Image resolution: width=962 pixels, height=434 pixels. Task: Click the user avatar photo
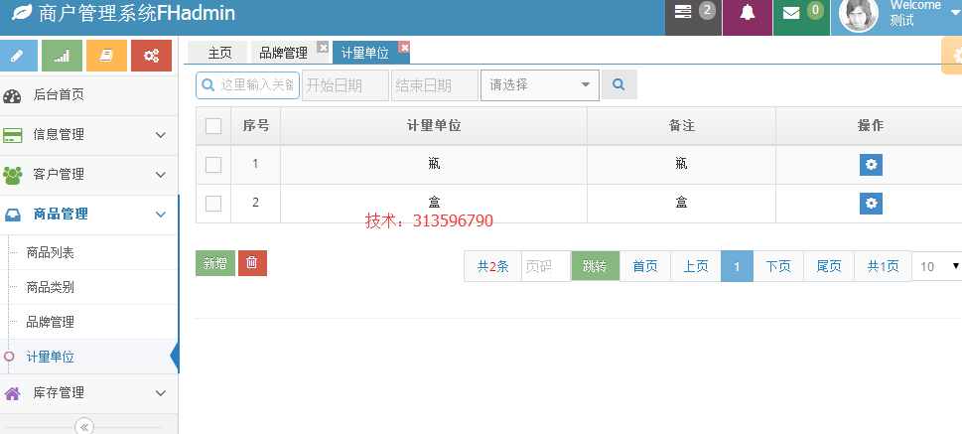(x=859, y=15)
